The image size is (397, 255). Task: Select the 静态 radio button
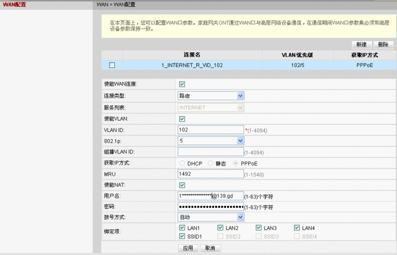click(x=210, y=163)
